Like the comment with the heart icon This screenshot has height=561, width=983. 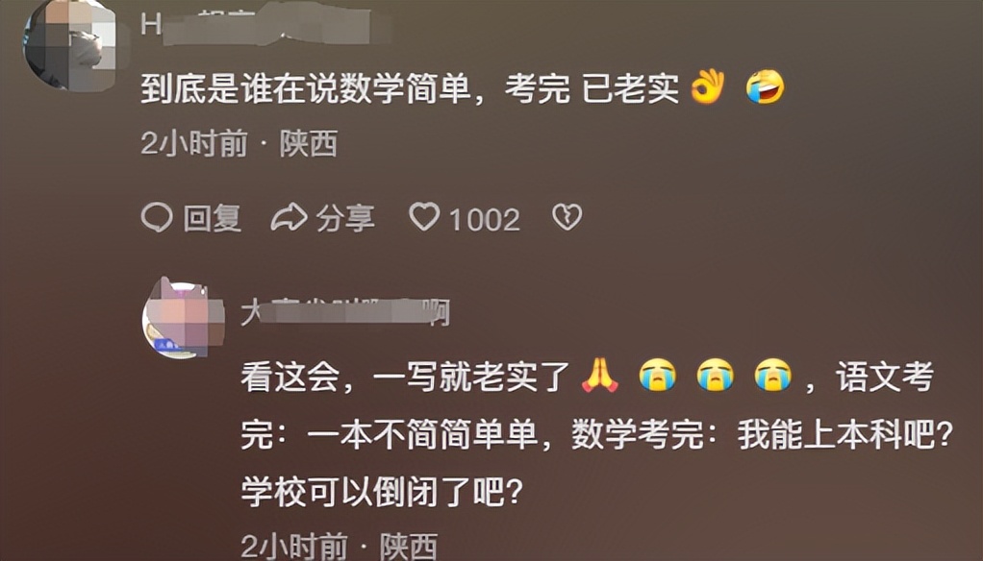point(424,217)
